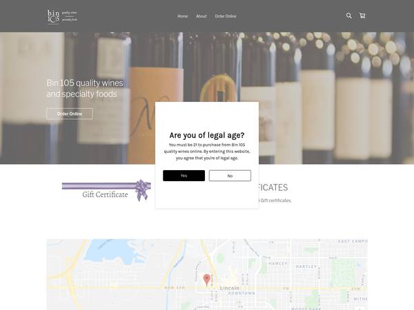Decline age prompt with No button
This screenshot has width=414, height=310.
pyautogui.click(x=230, y=176)
